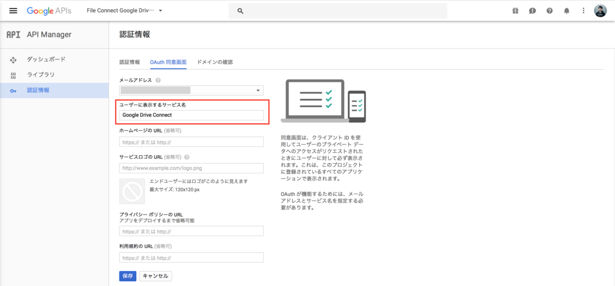Open the メールアドレス dropdown
The image size is (615, 286).
192,91
